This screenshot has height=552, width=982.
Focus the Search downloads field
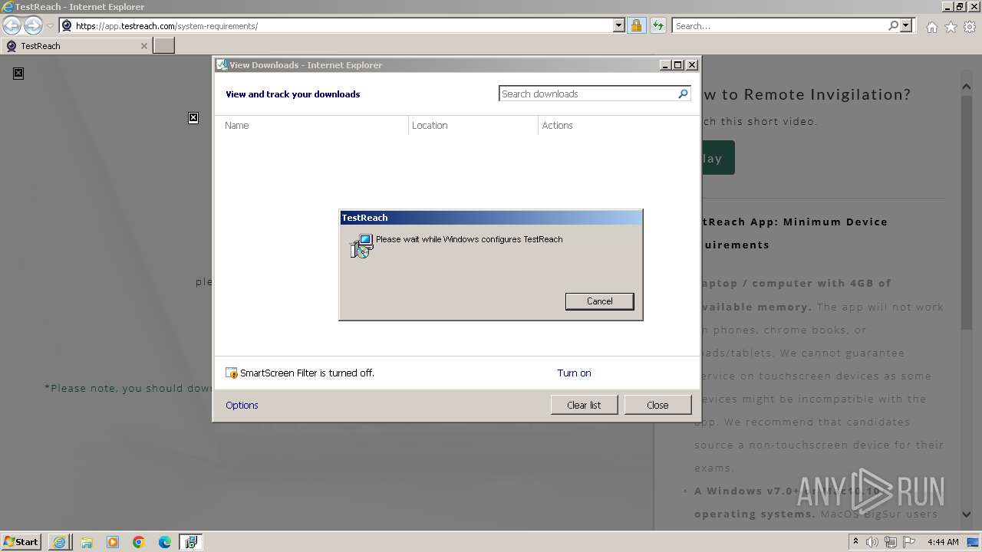point(588,94)
